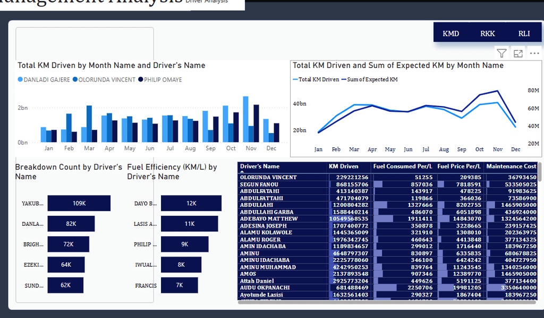Image resolution: width=544 pixels, height=318 pixels.
Task: Select DAYO B fuel efficiency bar 12K
Action: point(191,203)
